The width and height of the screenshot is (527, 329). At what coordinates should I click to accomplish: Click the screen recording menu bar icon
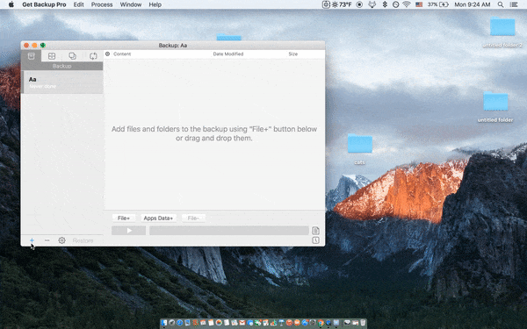tap(359, 4)
